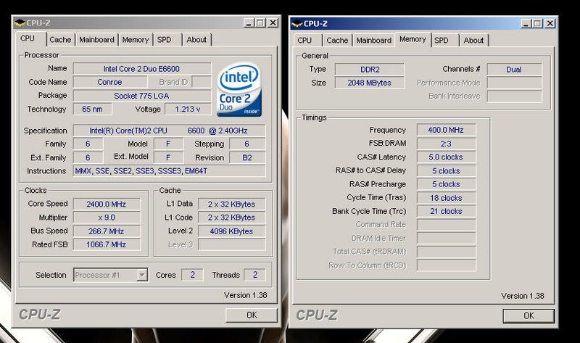This screenshot has height=343, width=580.
Task: Click the Revision value 'B2'
Action: pyautogui.click(x=247, y=157)
